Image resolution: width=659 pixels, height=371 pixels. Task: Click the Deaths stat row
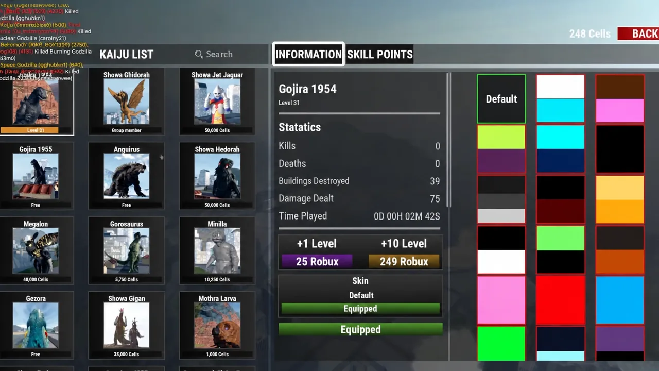[359, 163]
